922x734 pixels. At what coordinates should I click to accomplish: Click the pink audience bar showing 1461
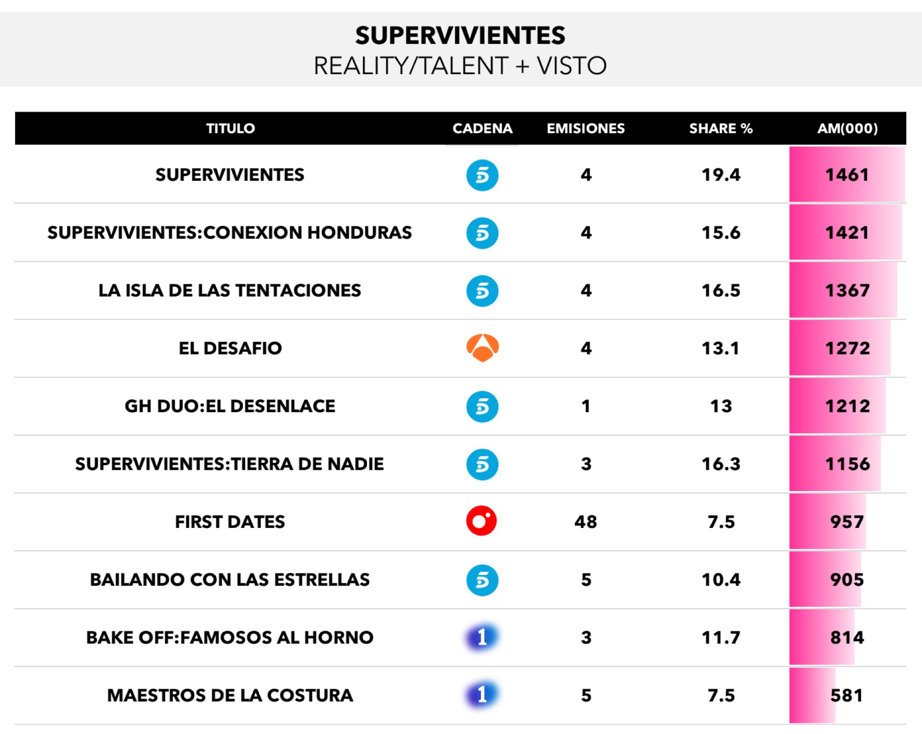(x=847, y=175)
